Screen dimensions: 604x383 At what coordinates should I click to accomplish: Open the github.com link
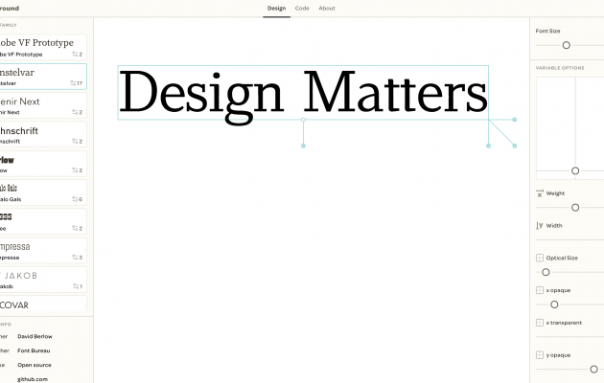(x=33, y=379)
